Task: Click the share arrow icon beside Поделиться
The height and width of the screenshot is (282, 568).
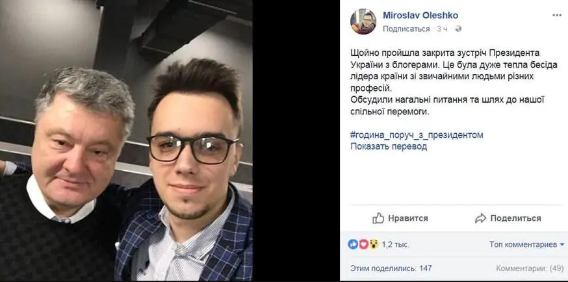Action: click(x=481, y=218)
